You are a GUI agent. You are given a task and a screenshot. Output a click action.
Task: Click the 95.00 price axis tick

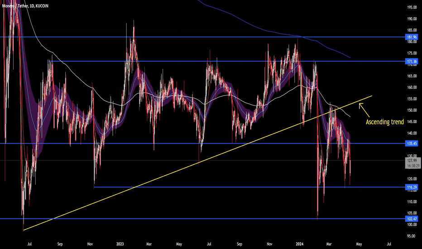pos(411,236)
